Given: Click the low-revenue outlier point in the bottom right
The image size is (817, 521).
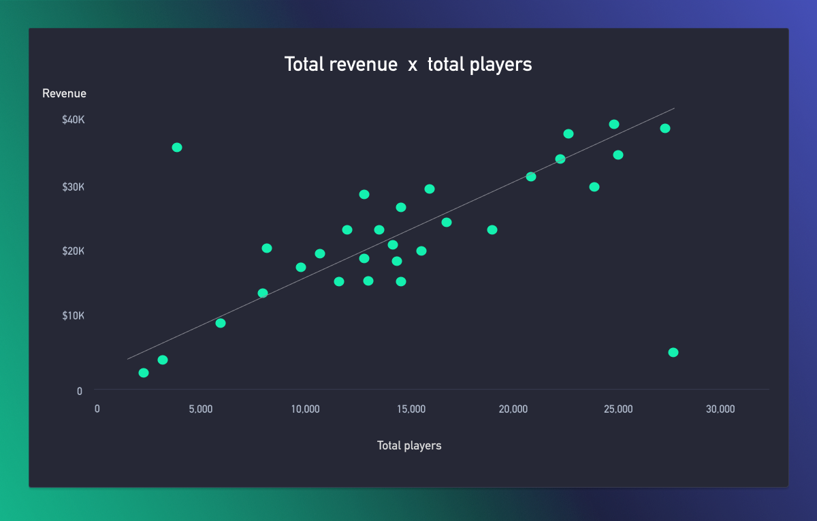Looking at the screenshot, I should point(673,352).
